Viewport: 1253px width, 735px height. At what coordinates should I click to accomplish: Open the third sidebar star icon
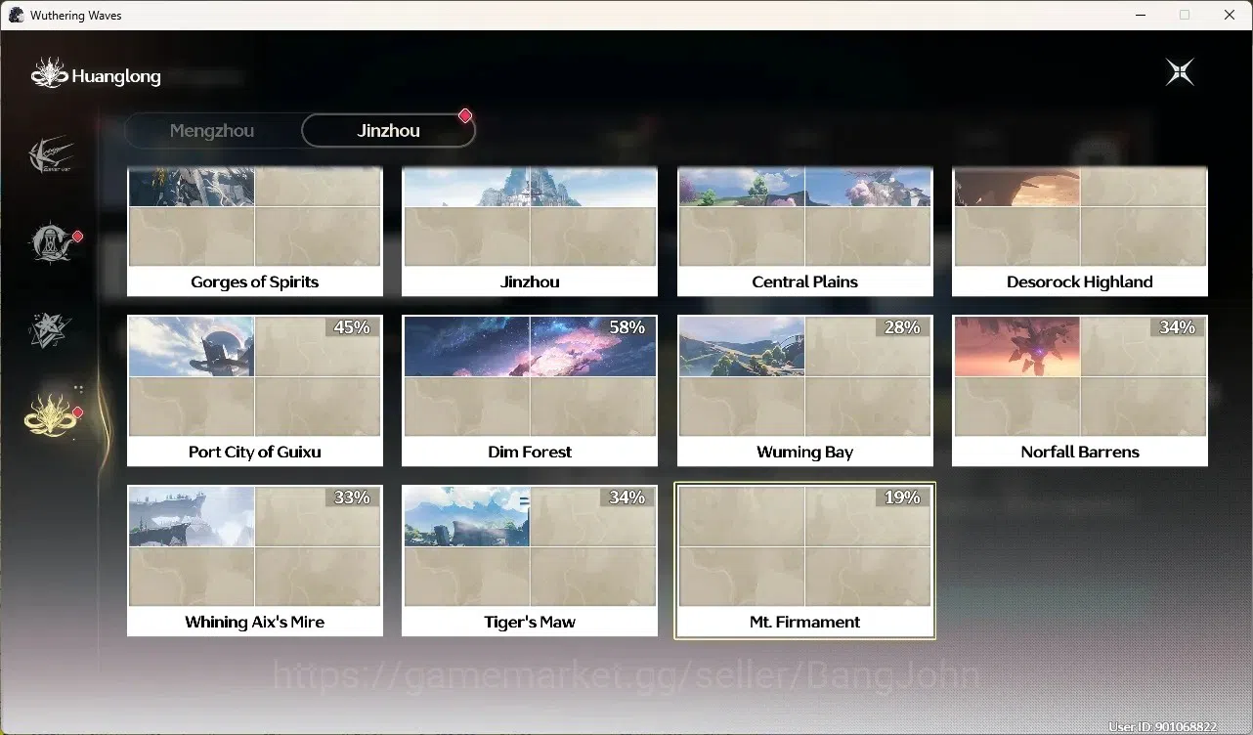coord(49,330)
